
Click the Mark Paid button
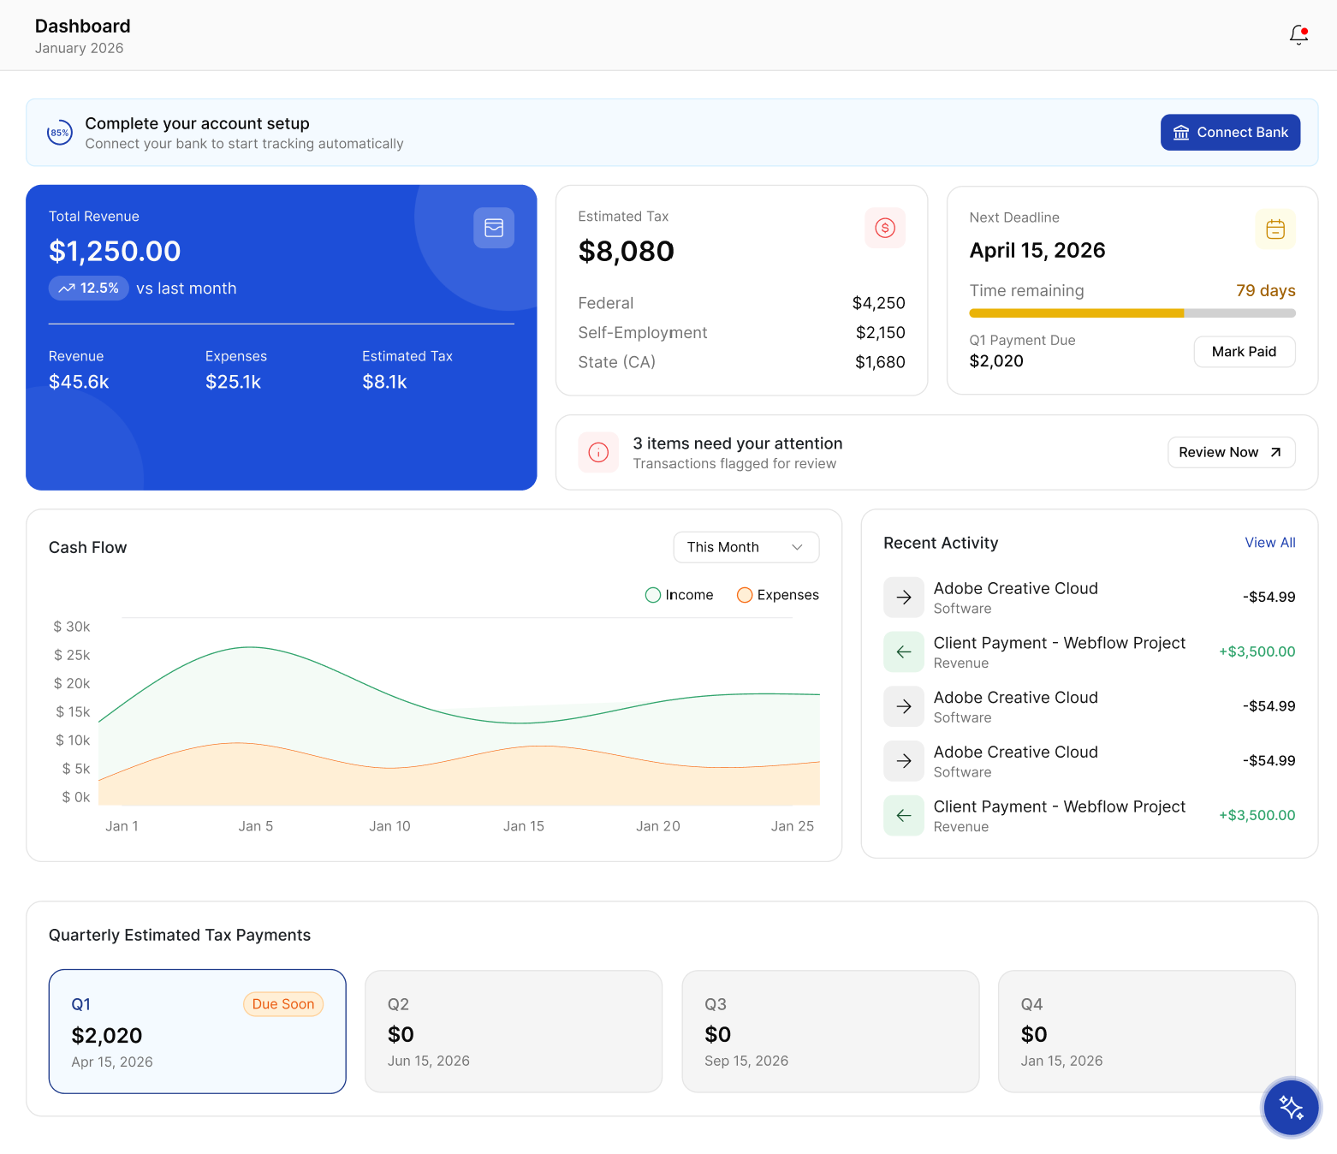point(1244,352)
